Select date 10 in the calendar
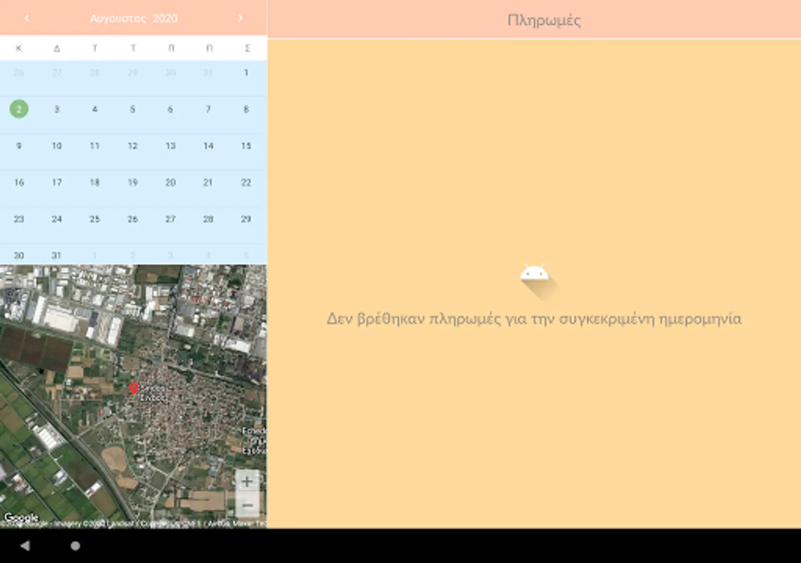Viewport: 801px width, 563px height. (57, 146)
